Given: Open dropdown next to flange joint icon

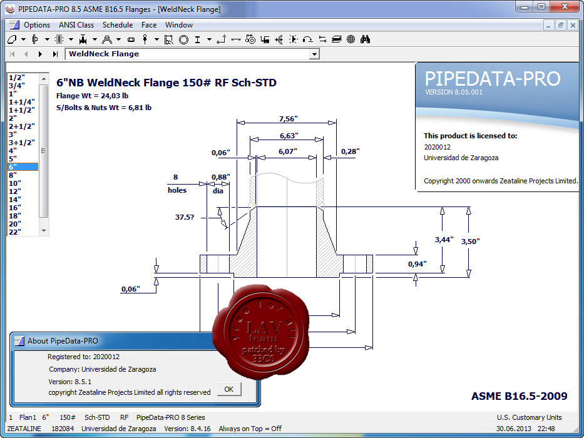Looking at the screenshot, I should pos(71,39).
